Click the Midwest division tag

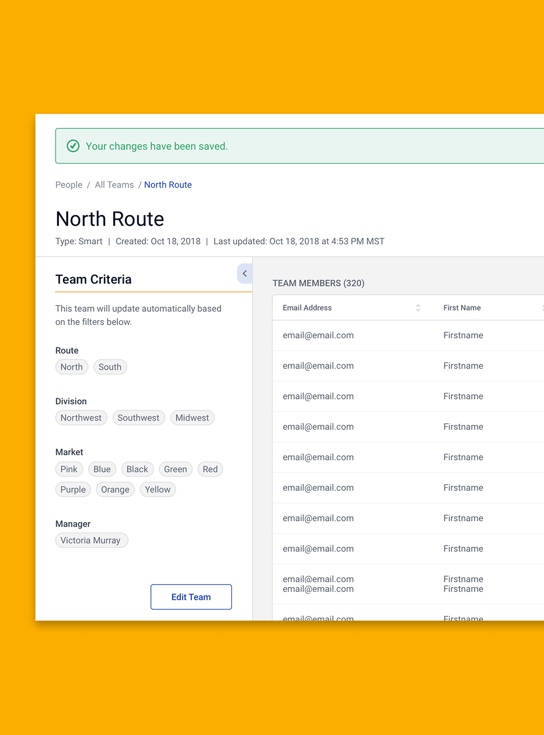pyautogui.click(x=193, y=418)
